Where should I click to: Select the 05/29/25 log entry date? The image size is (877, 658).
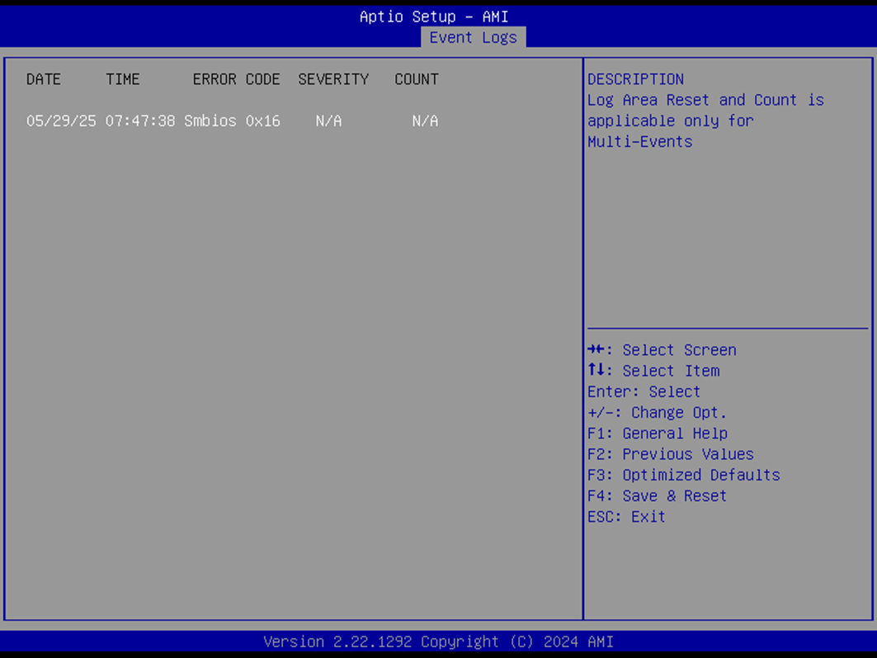coord(61,121)
